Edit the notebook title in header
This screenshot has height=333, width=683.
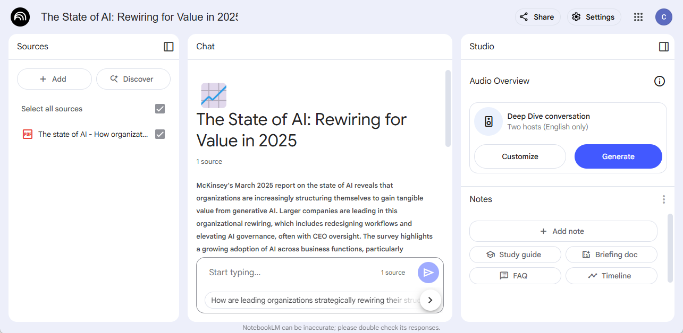(x=139, y=17)
